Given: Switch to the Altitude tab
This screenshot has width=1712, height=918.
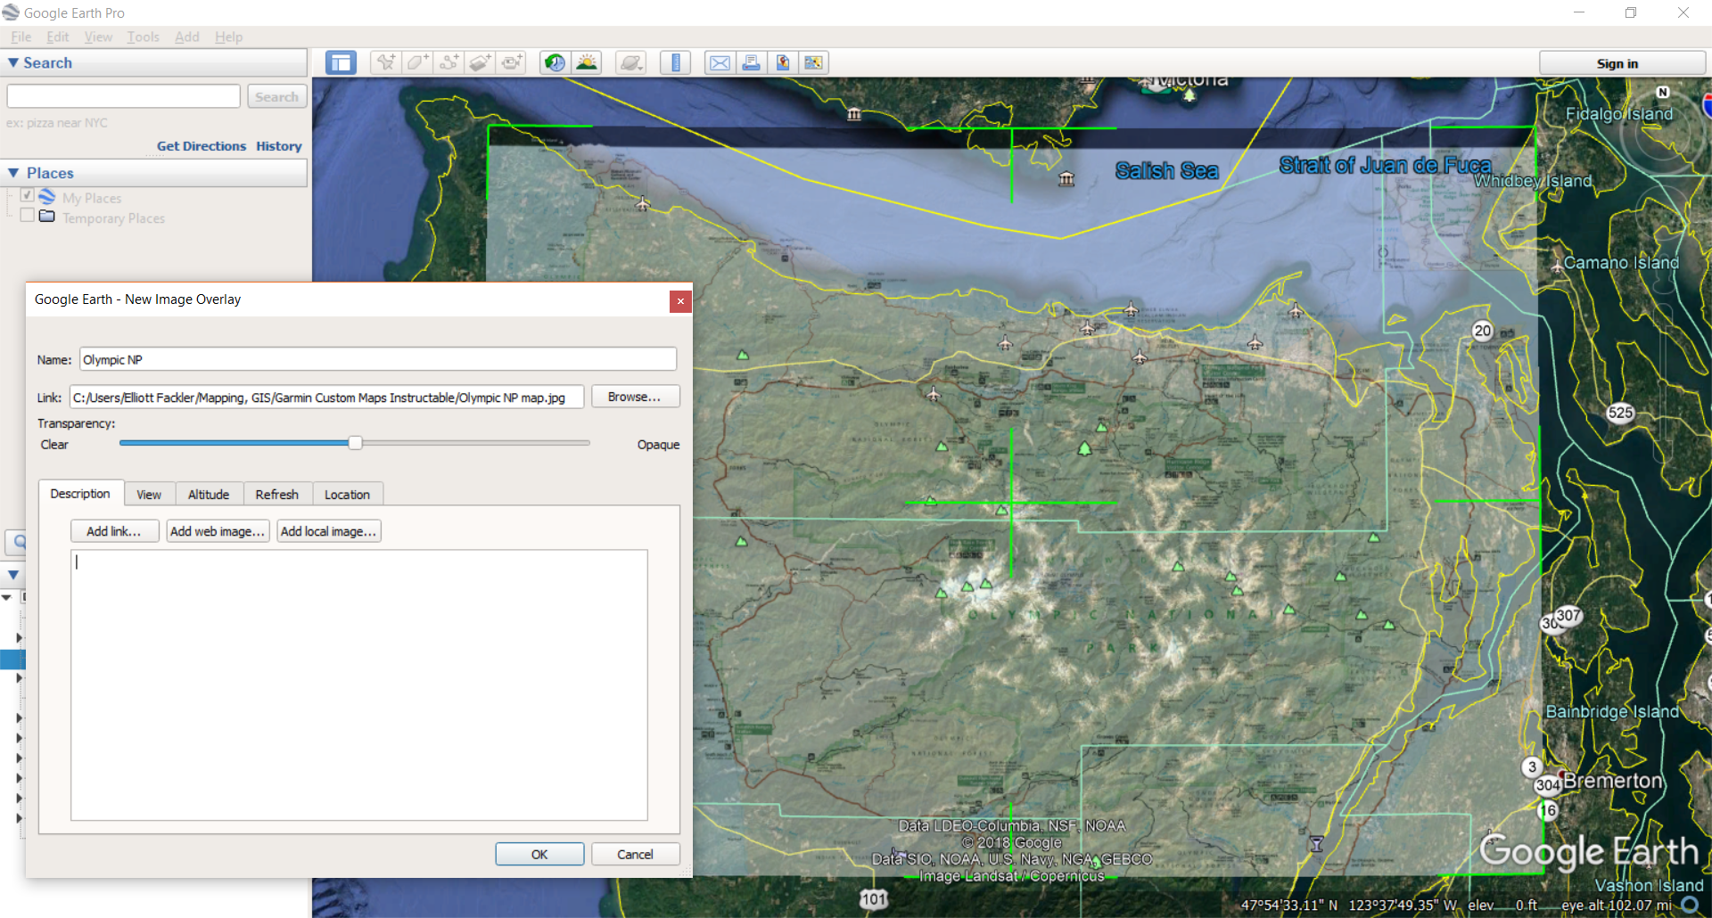Looking at the screenshot, I should [x=209, y=495].
